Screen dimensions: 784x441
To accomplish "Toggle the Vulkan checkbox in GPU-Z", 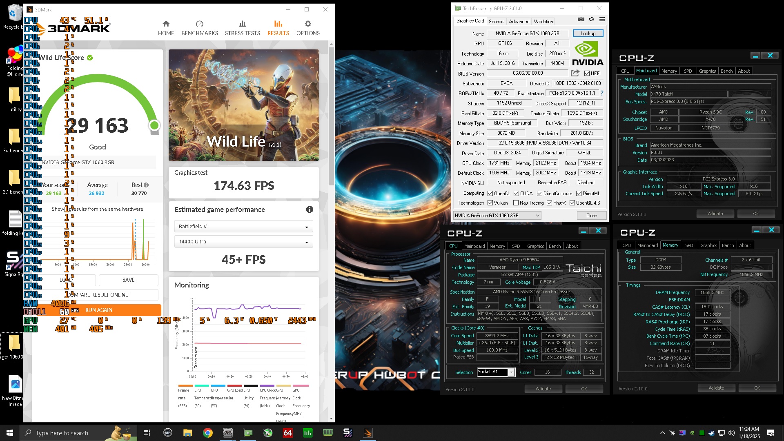I will point(490,203).
